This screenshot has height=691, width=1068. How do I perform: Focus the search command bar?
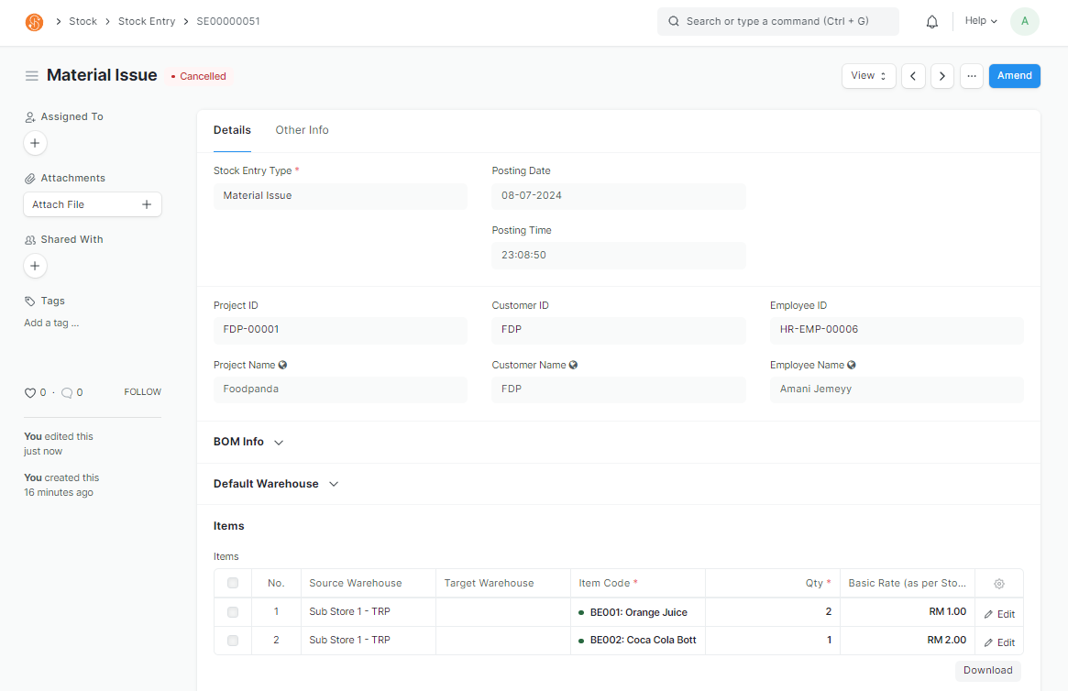pyautogui.click(x=777, y=21)
